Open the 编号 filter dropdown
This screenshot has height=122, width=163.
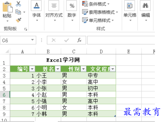[x=32, y=69]
